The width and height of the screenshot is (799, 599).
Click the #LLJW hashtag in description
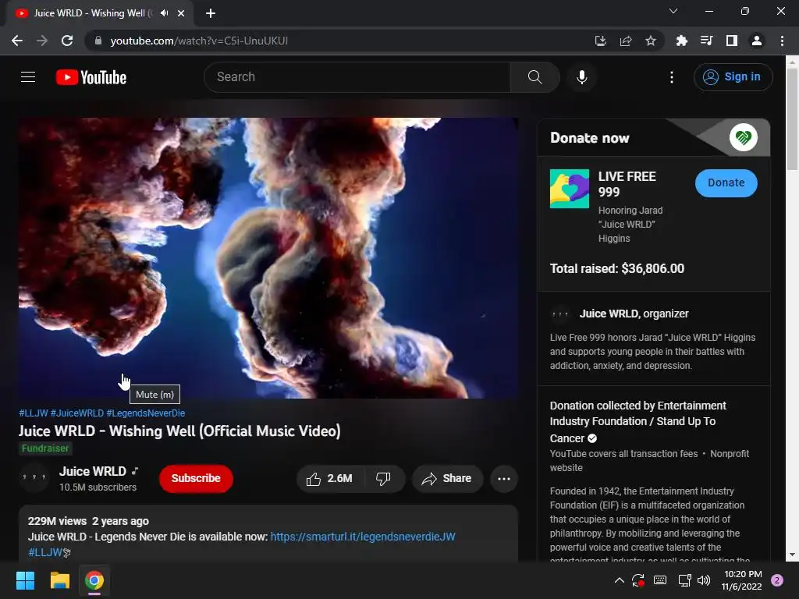44,552
